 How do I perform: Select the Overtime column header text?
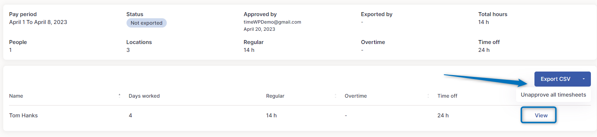point(355,96)
